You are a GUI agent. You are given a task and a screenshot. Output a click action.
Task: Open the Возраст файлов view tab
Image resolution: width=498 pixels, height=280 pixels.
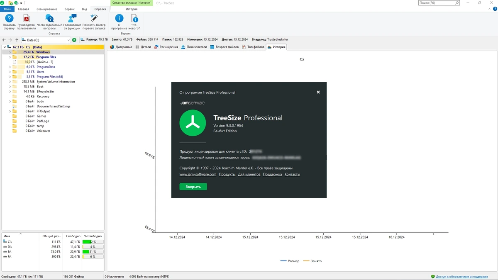[x=225, y=47]
